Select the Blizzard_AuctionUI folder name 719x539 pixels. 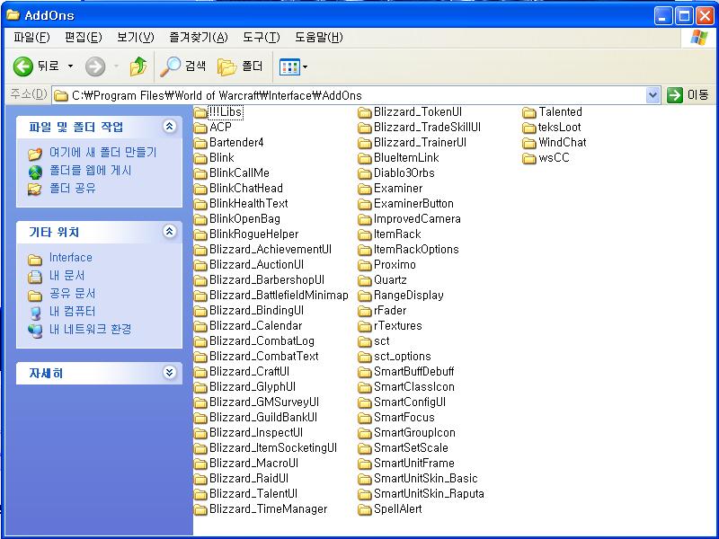256,265
